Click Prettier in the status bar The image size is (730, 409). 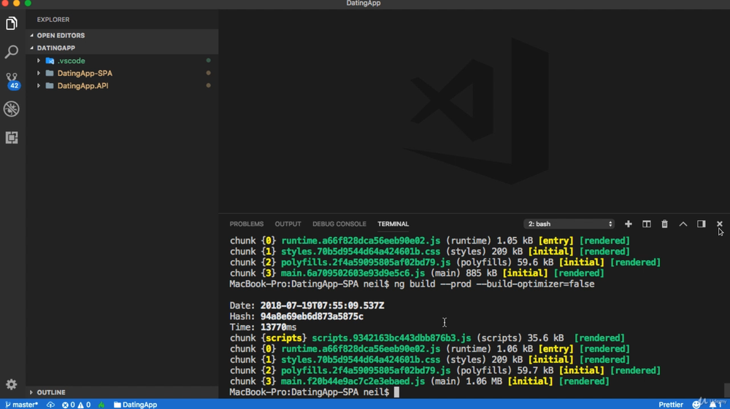tap(670, 405)
